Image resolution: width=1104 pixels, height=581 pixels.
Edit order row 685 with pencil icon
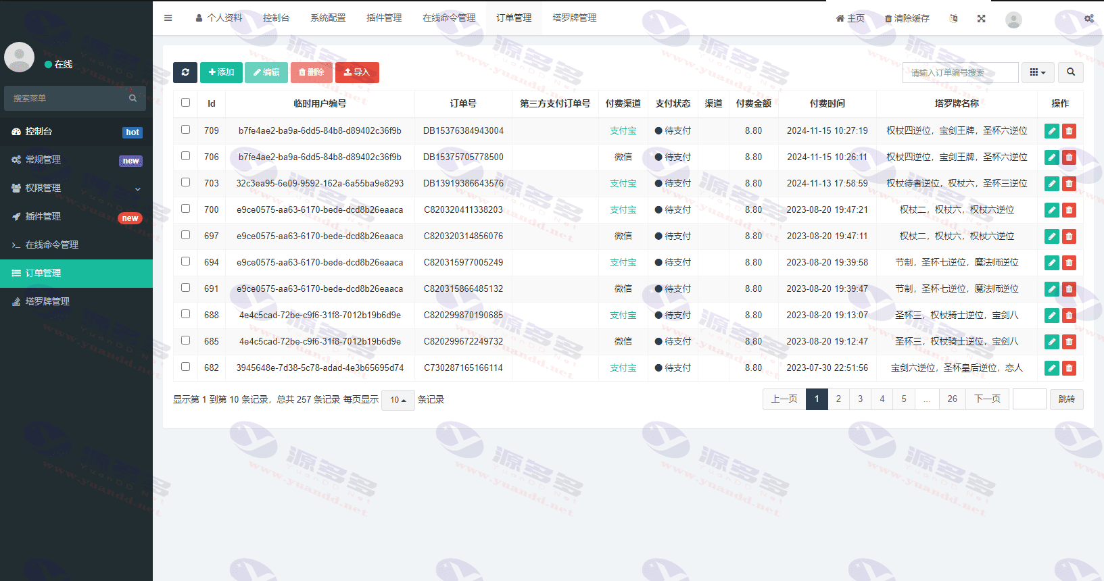coord(1052,342)
